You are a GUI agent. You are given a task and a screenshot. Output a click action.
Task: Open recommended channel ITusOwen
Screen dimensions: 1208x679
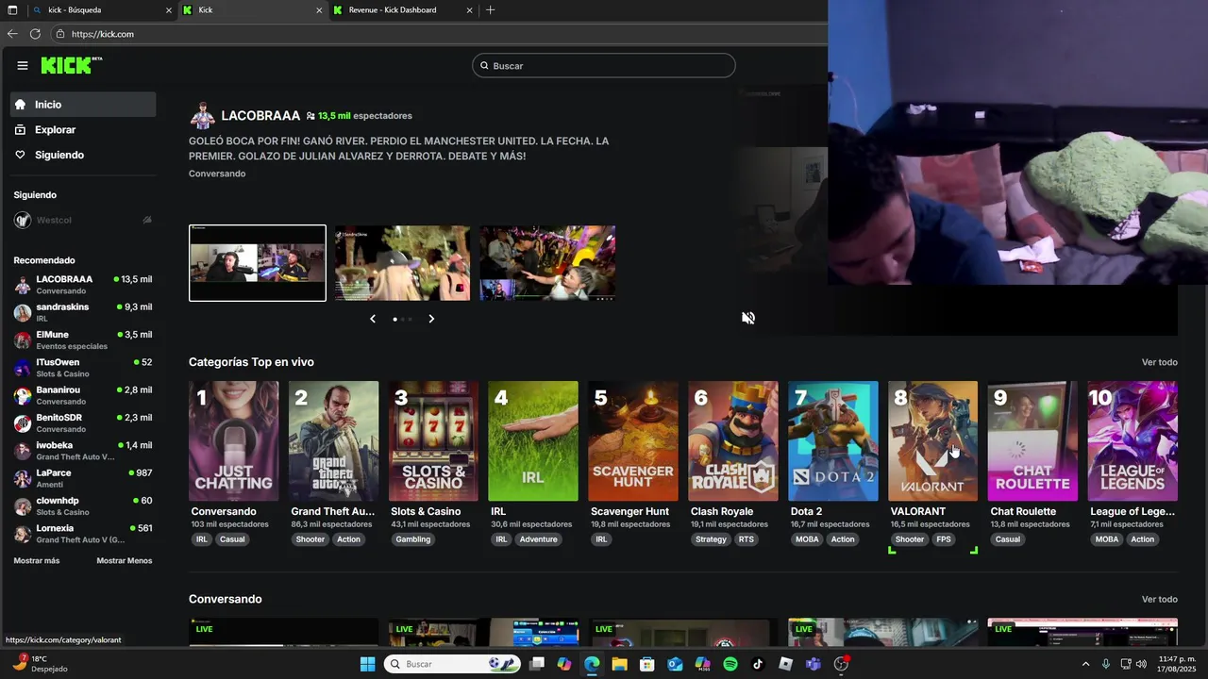83,368
